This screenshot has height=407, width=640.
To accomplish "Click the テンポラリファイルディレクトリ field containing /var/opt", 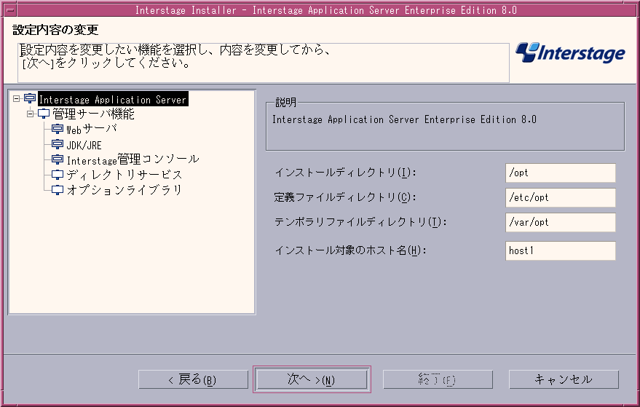I will (561, 223).
